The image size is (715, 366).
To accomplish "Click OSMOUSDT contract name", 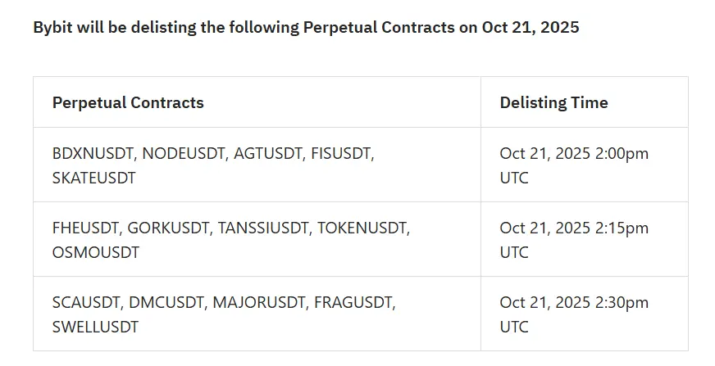I will [x=96, y=252].
